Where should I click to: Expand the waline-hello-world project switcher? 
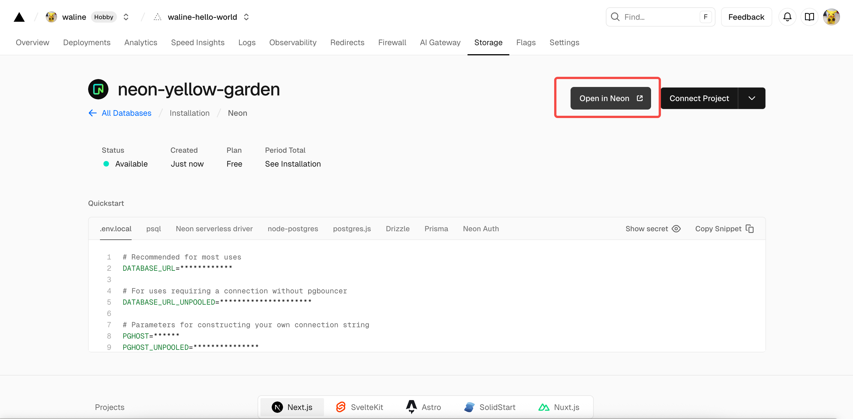pyautogui.click(x=246, y=17)
